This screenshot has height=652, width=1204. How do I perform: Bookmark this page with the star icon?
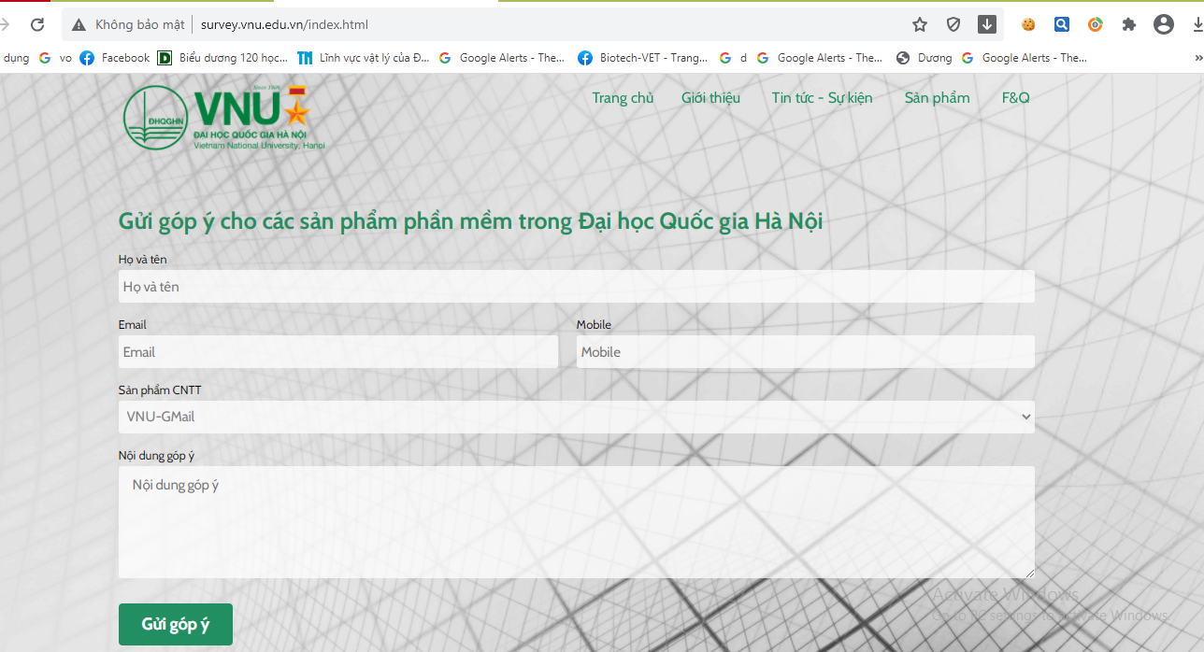[920, 25]
